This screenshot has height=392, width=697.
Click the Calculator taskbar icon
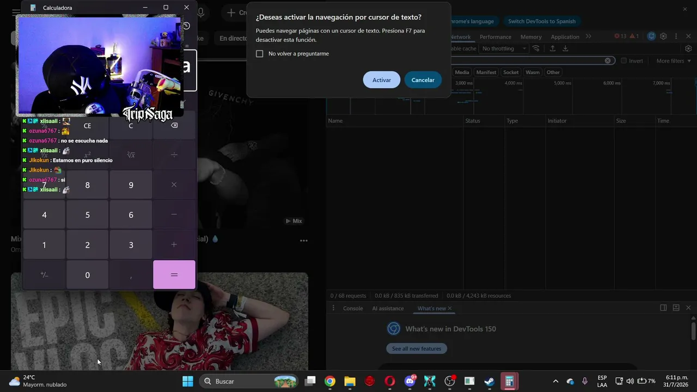[x=510, y=381]
